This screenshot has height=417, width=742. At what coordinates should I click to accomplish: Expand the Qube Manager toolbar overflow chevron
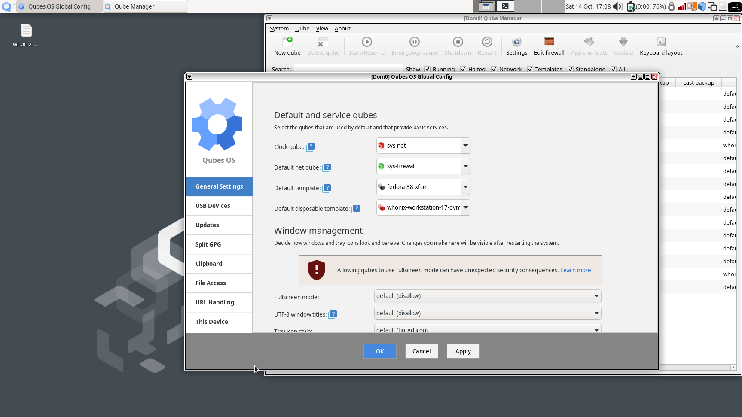(737, 46)
